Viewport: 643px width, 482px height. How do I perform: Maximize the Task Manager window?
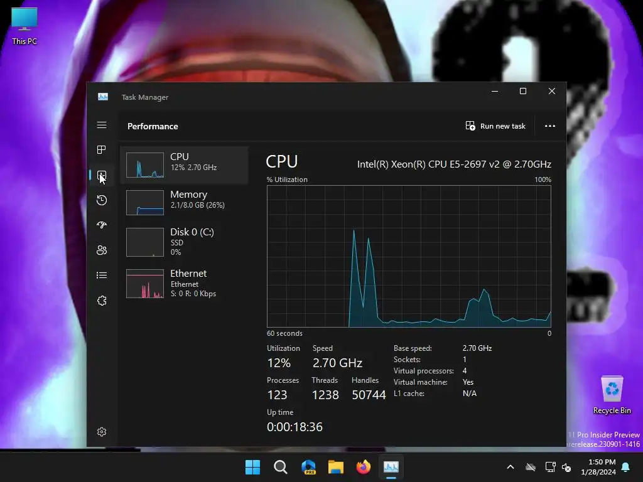[523, 92]
